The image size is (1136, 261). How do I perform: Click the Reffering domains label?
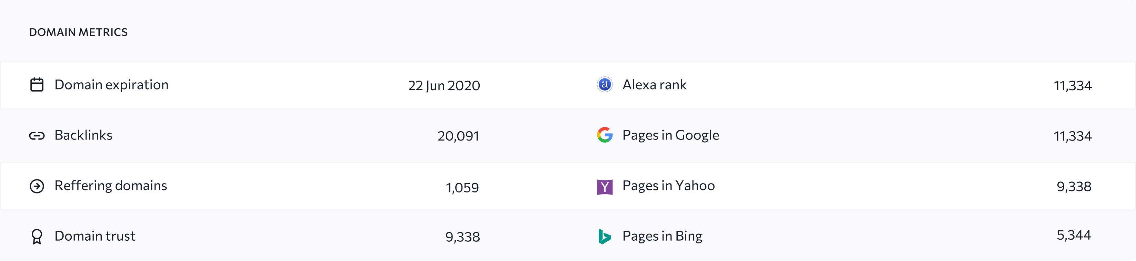click(x=111, y=186)
